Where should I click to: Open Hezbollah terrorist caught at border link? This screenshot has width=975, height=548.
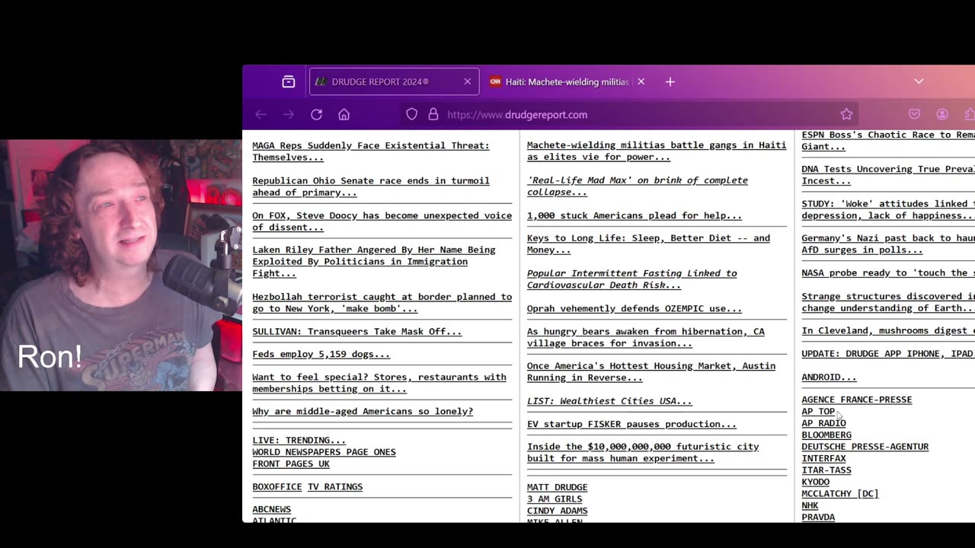click(x=382, y=303)
